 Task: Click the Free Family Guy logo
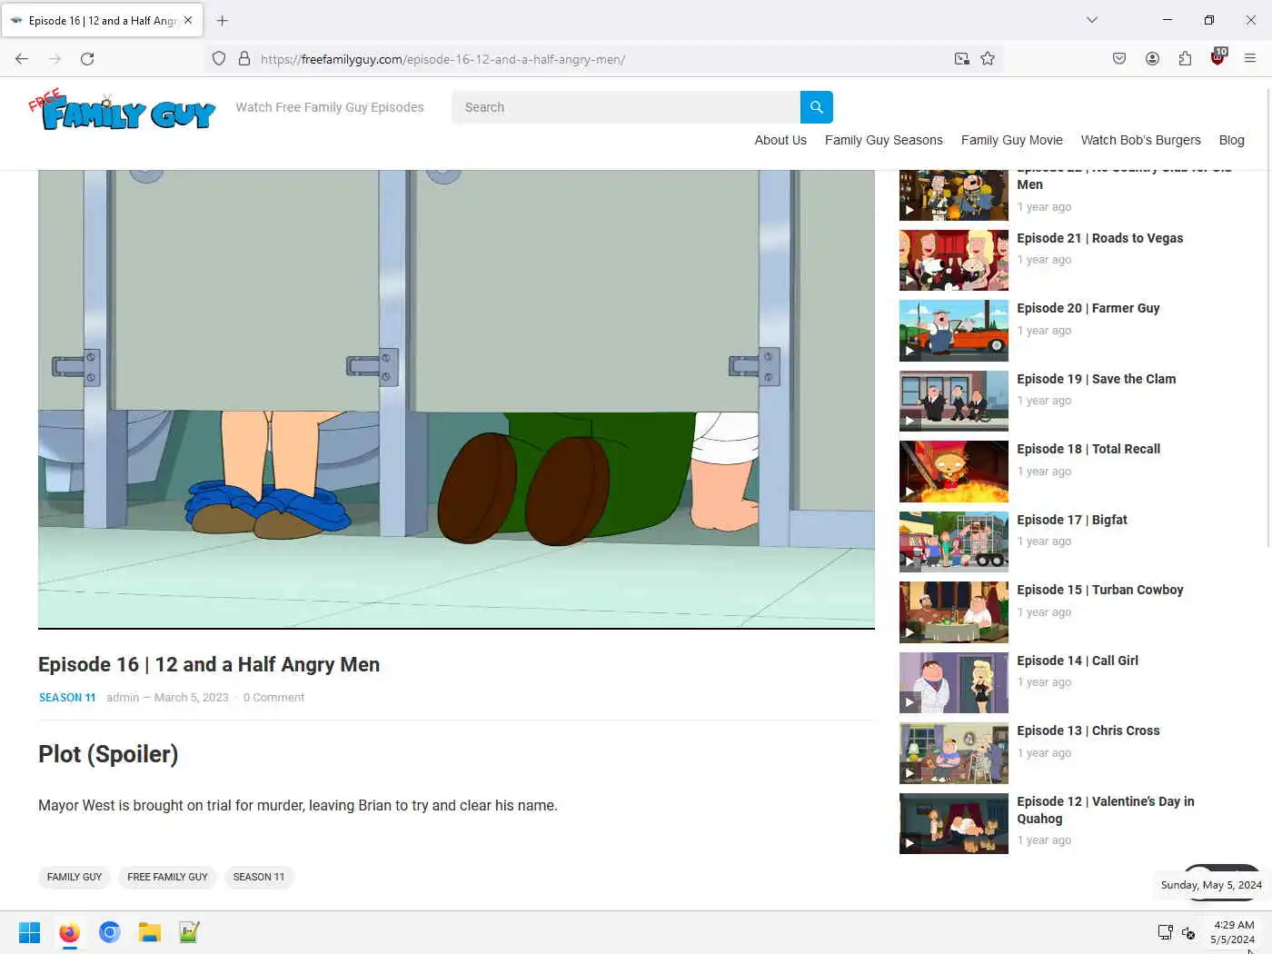coord(122,110)
